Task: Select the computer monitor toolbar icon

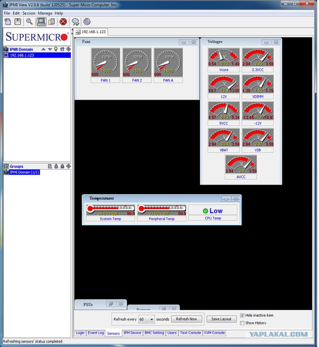Action: 41,21
